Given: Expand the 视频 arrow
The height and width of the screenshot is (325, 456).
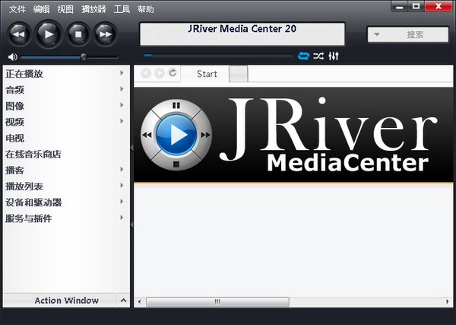Looking at the screenshot, I should (122, 121).
